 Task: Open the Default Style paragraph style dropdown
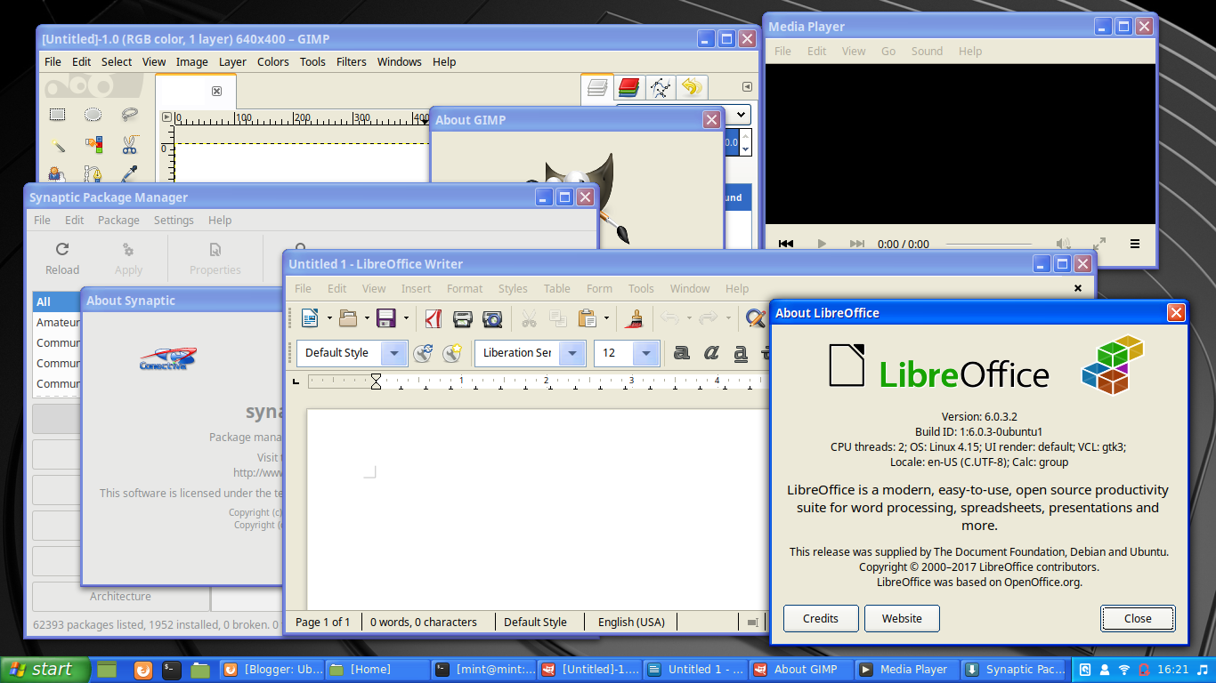coord(395,353)
